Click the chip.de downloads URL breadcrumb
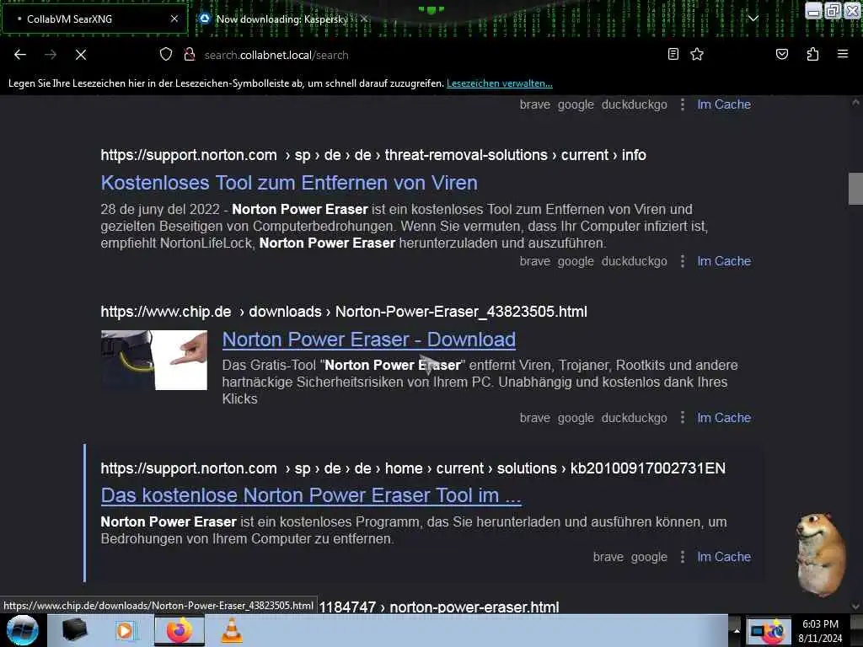Screen dimensions: 863x647 (x=344, y=312)
